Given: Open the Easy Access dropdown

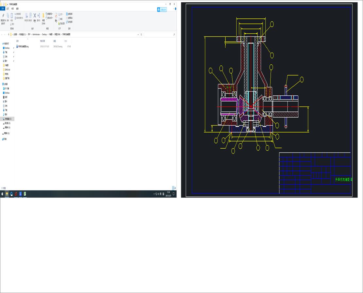Looking at the screenshot, I should click(50, 18).
